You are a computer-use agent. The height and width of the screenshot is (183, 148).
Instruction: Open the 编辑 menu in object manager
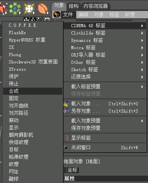[83, 15]
